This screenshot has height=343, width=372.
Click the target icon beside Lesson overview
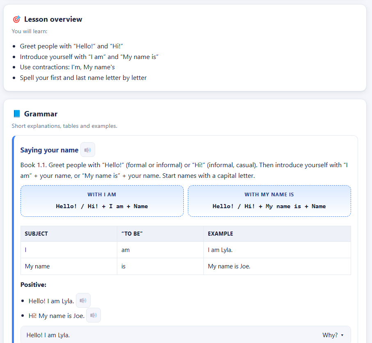pyautogui.click(x=16, y=19)
